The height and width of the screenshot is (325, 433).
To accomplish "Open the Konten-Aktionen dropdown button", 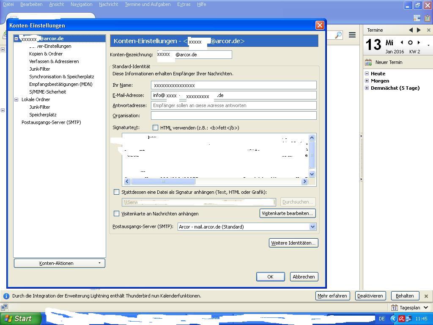I will coord(59,263).
